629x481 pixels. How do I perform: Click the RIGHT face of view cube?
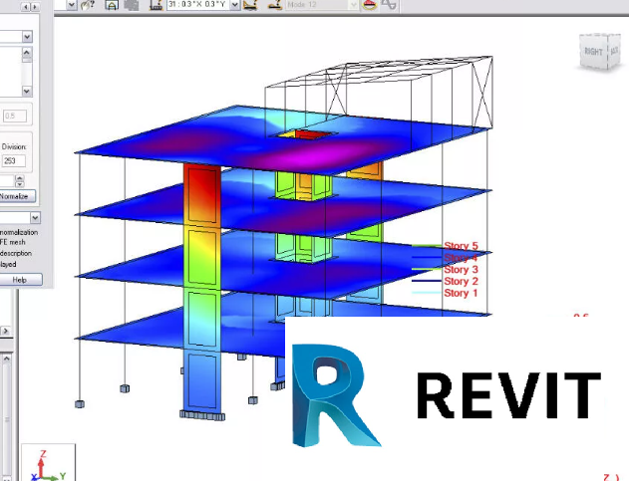click(x=593, y=52)
